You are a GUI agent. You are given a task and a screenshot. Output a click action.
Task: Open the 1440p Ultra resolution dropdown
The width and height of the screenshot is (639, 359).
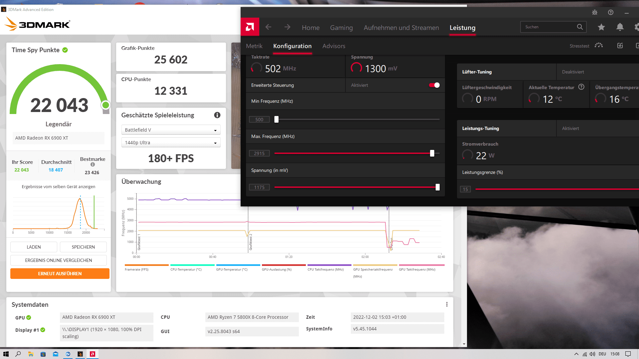171,143
